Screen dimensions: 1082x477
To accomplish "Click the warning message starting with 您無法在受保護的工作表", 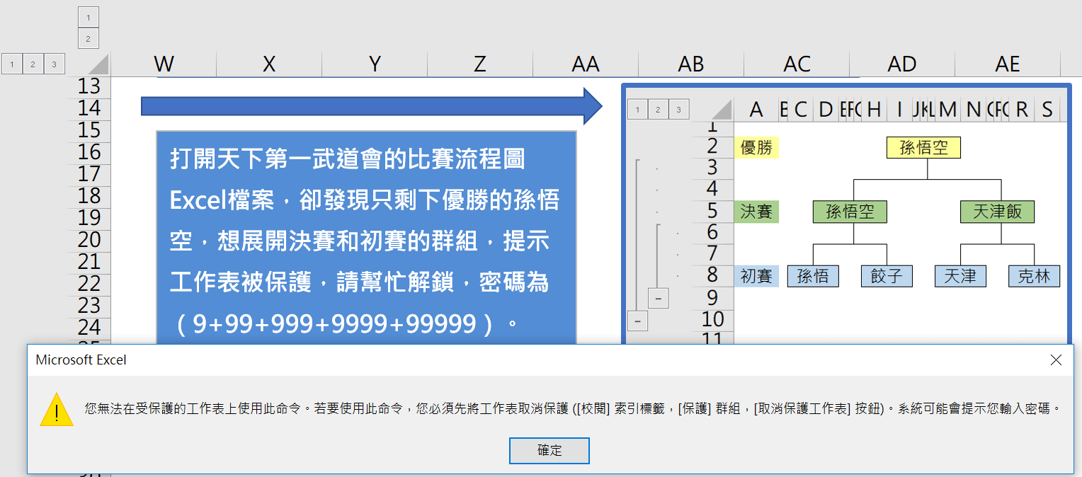I will (x=573, y=409).
